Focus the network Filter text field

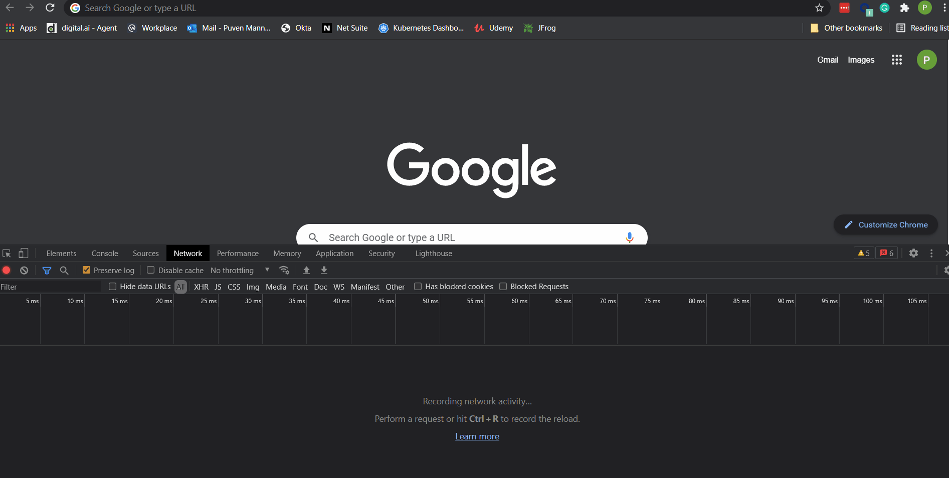click(50, 287)
